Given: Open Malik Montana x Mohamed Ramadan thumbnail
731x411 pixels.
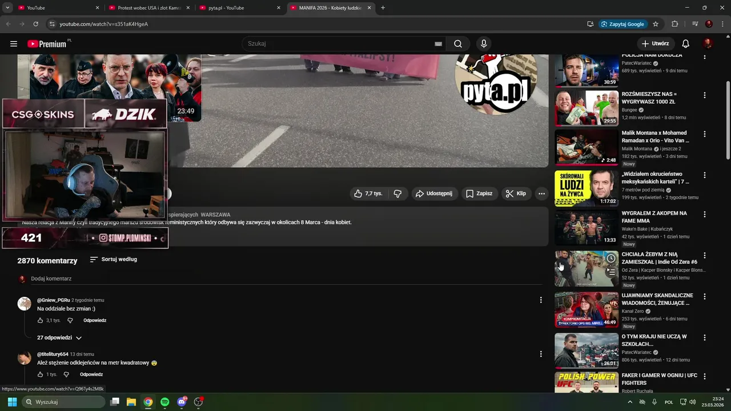Looking at the screenshot, I should 587,147.
